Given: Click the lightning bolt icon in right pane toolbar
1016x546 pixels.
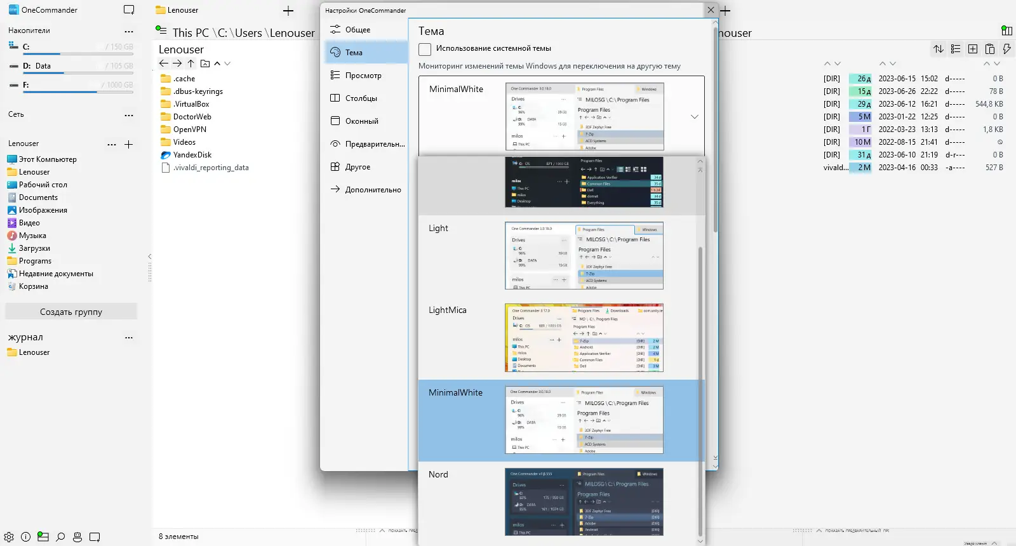Looking at the screenshot, I should [1006, 49].
